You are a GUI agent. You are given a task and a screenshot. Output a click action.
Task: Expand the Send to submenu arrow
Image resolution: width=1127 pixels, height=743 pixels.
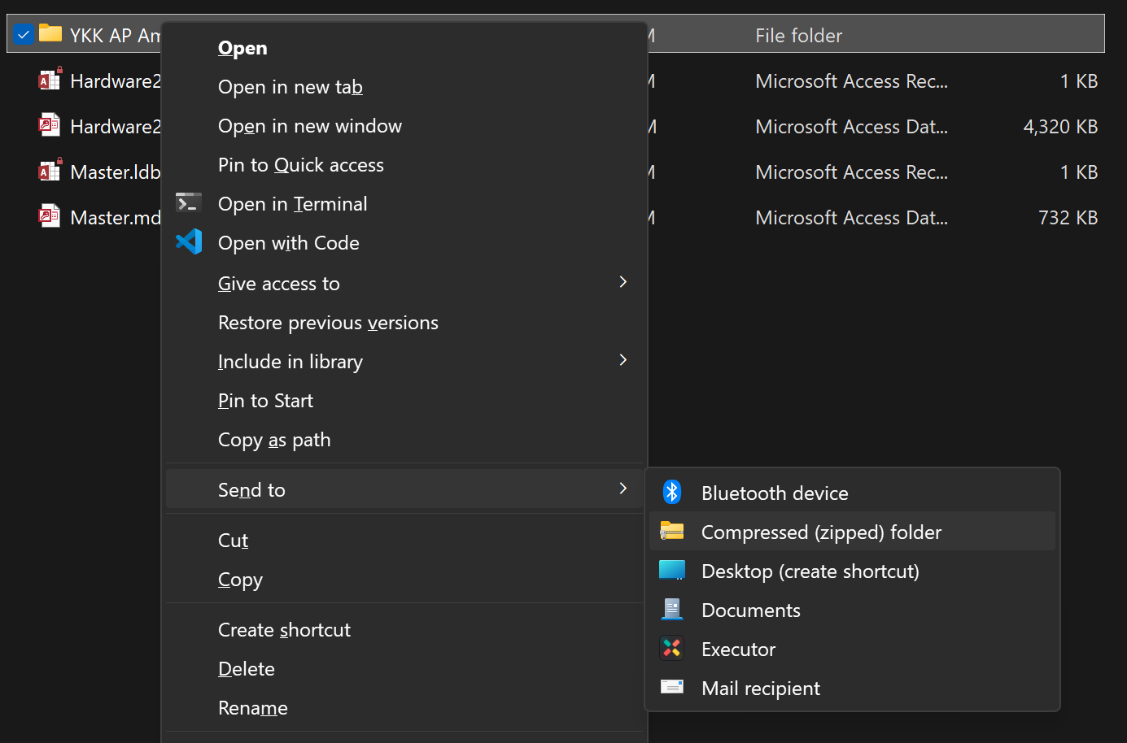(622, 489)
